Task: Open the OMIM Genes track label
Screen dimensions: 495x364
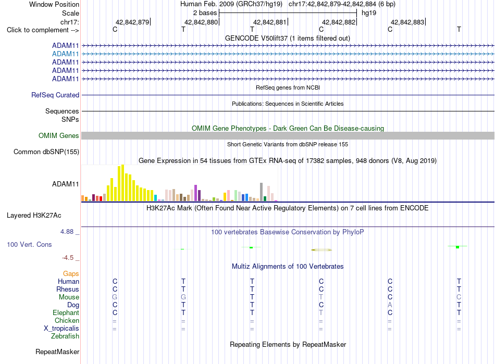Action: pos(59,135)
